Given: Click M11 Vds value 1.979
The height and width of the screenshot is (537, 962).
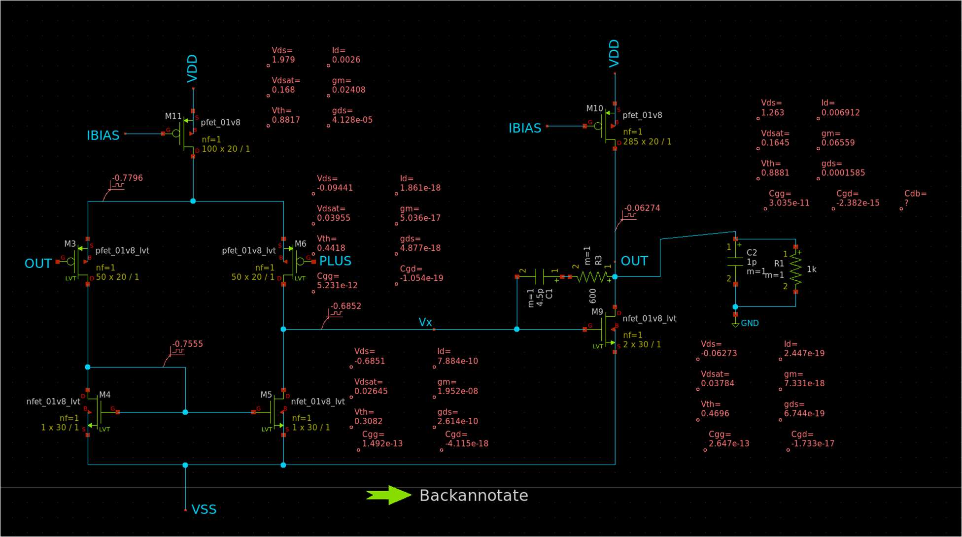Looking at the screenshot, I should point(283,60).
